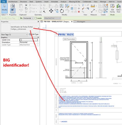Click the Copy to Clipboard icon
The image size is (122, 125).
coord(26,9)
